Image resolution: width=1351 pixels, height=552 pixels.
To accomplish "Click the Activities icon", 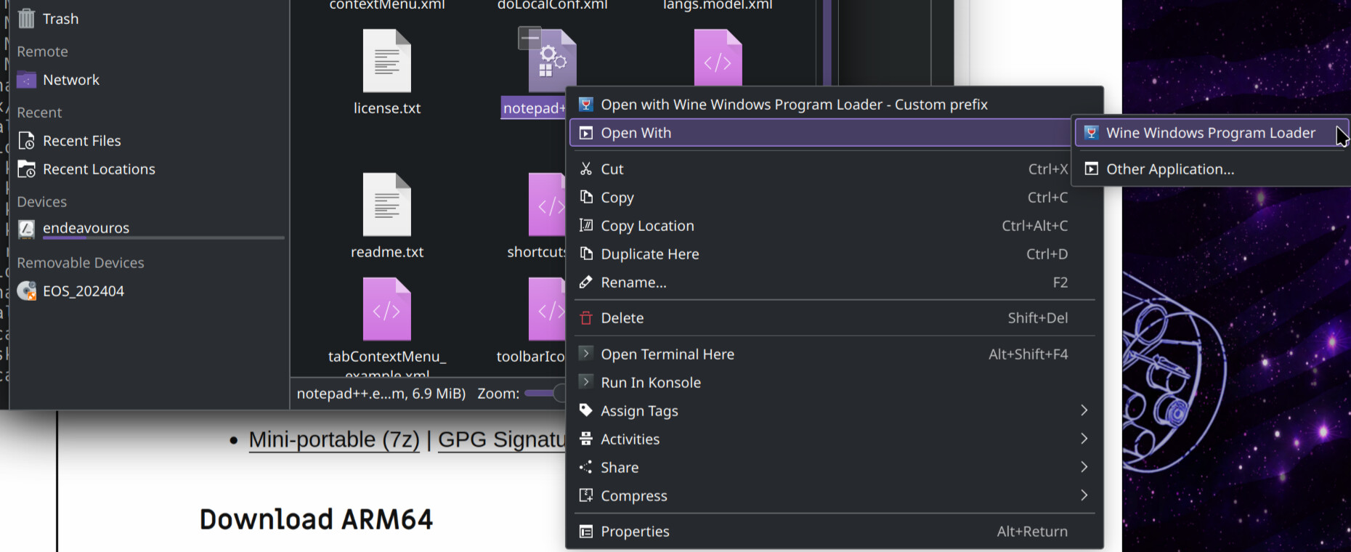I will 586,439.
